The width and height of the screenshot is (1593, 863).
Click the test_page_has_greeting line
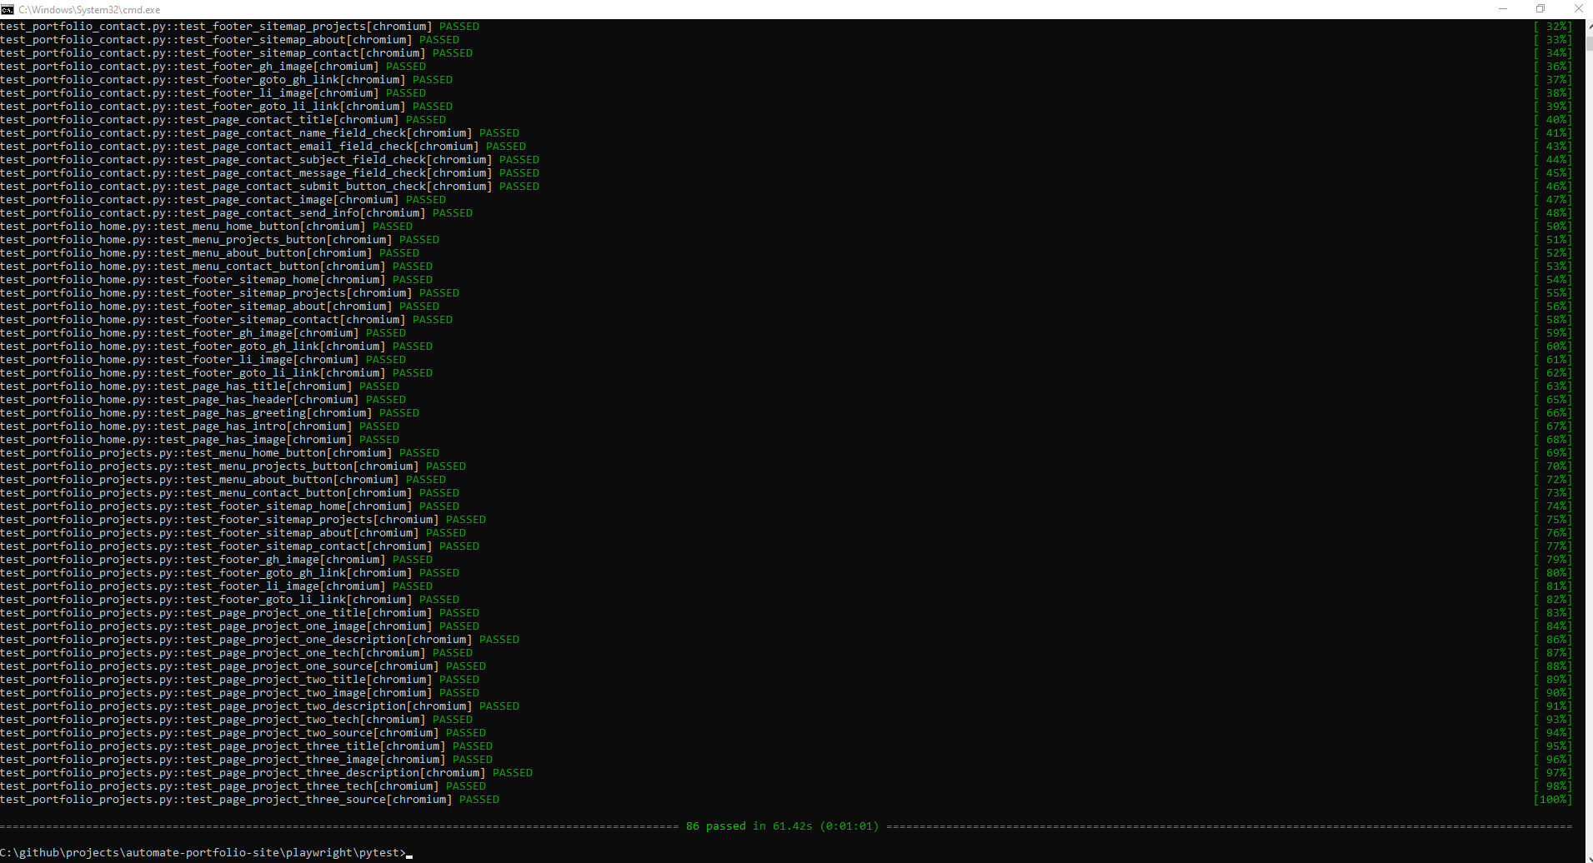point(209,413)
